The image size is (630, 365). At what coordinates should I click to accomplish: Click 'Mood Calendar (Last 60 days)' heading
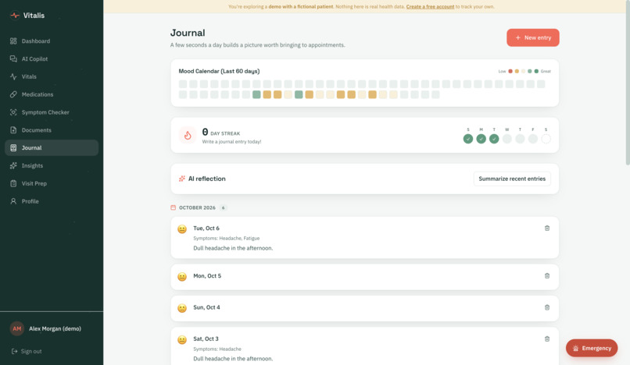click(219, 71)
